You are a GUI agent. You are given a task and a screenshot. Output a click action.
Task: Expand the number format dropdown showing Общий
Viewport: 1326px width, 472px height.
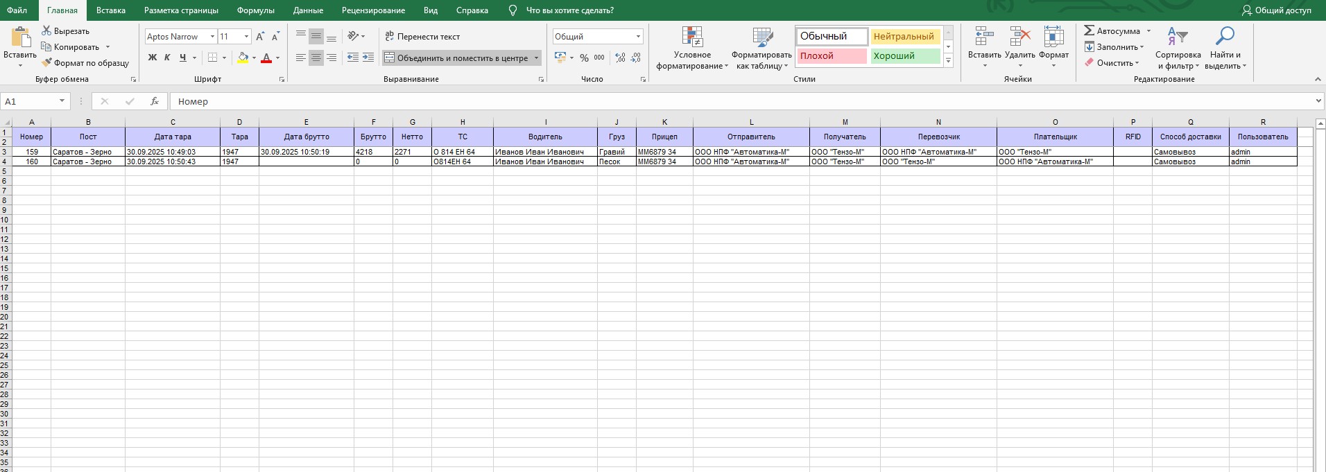click(638, 37)
